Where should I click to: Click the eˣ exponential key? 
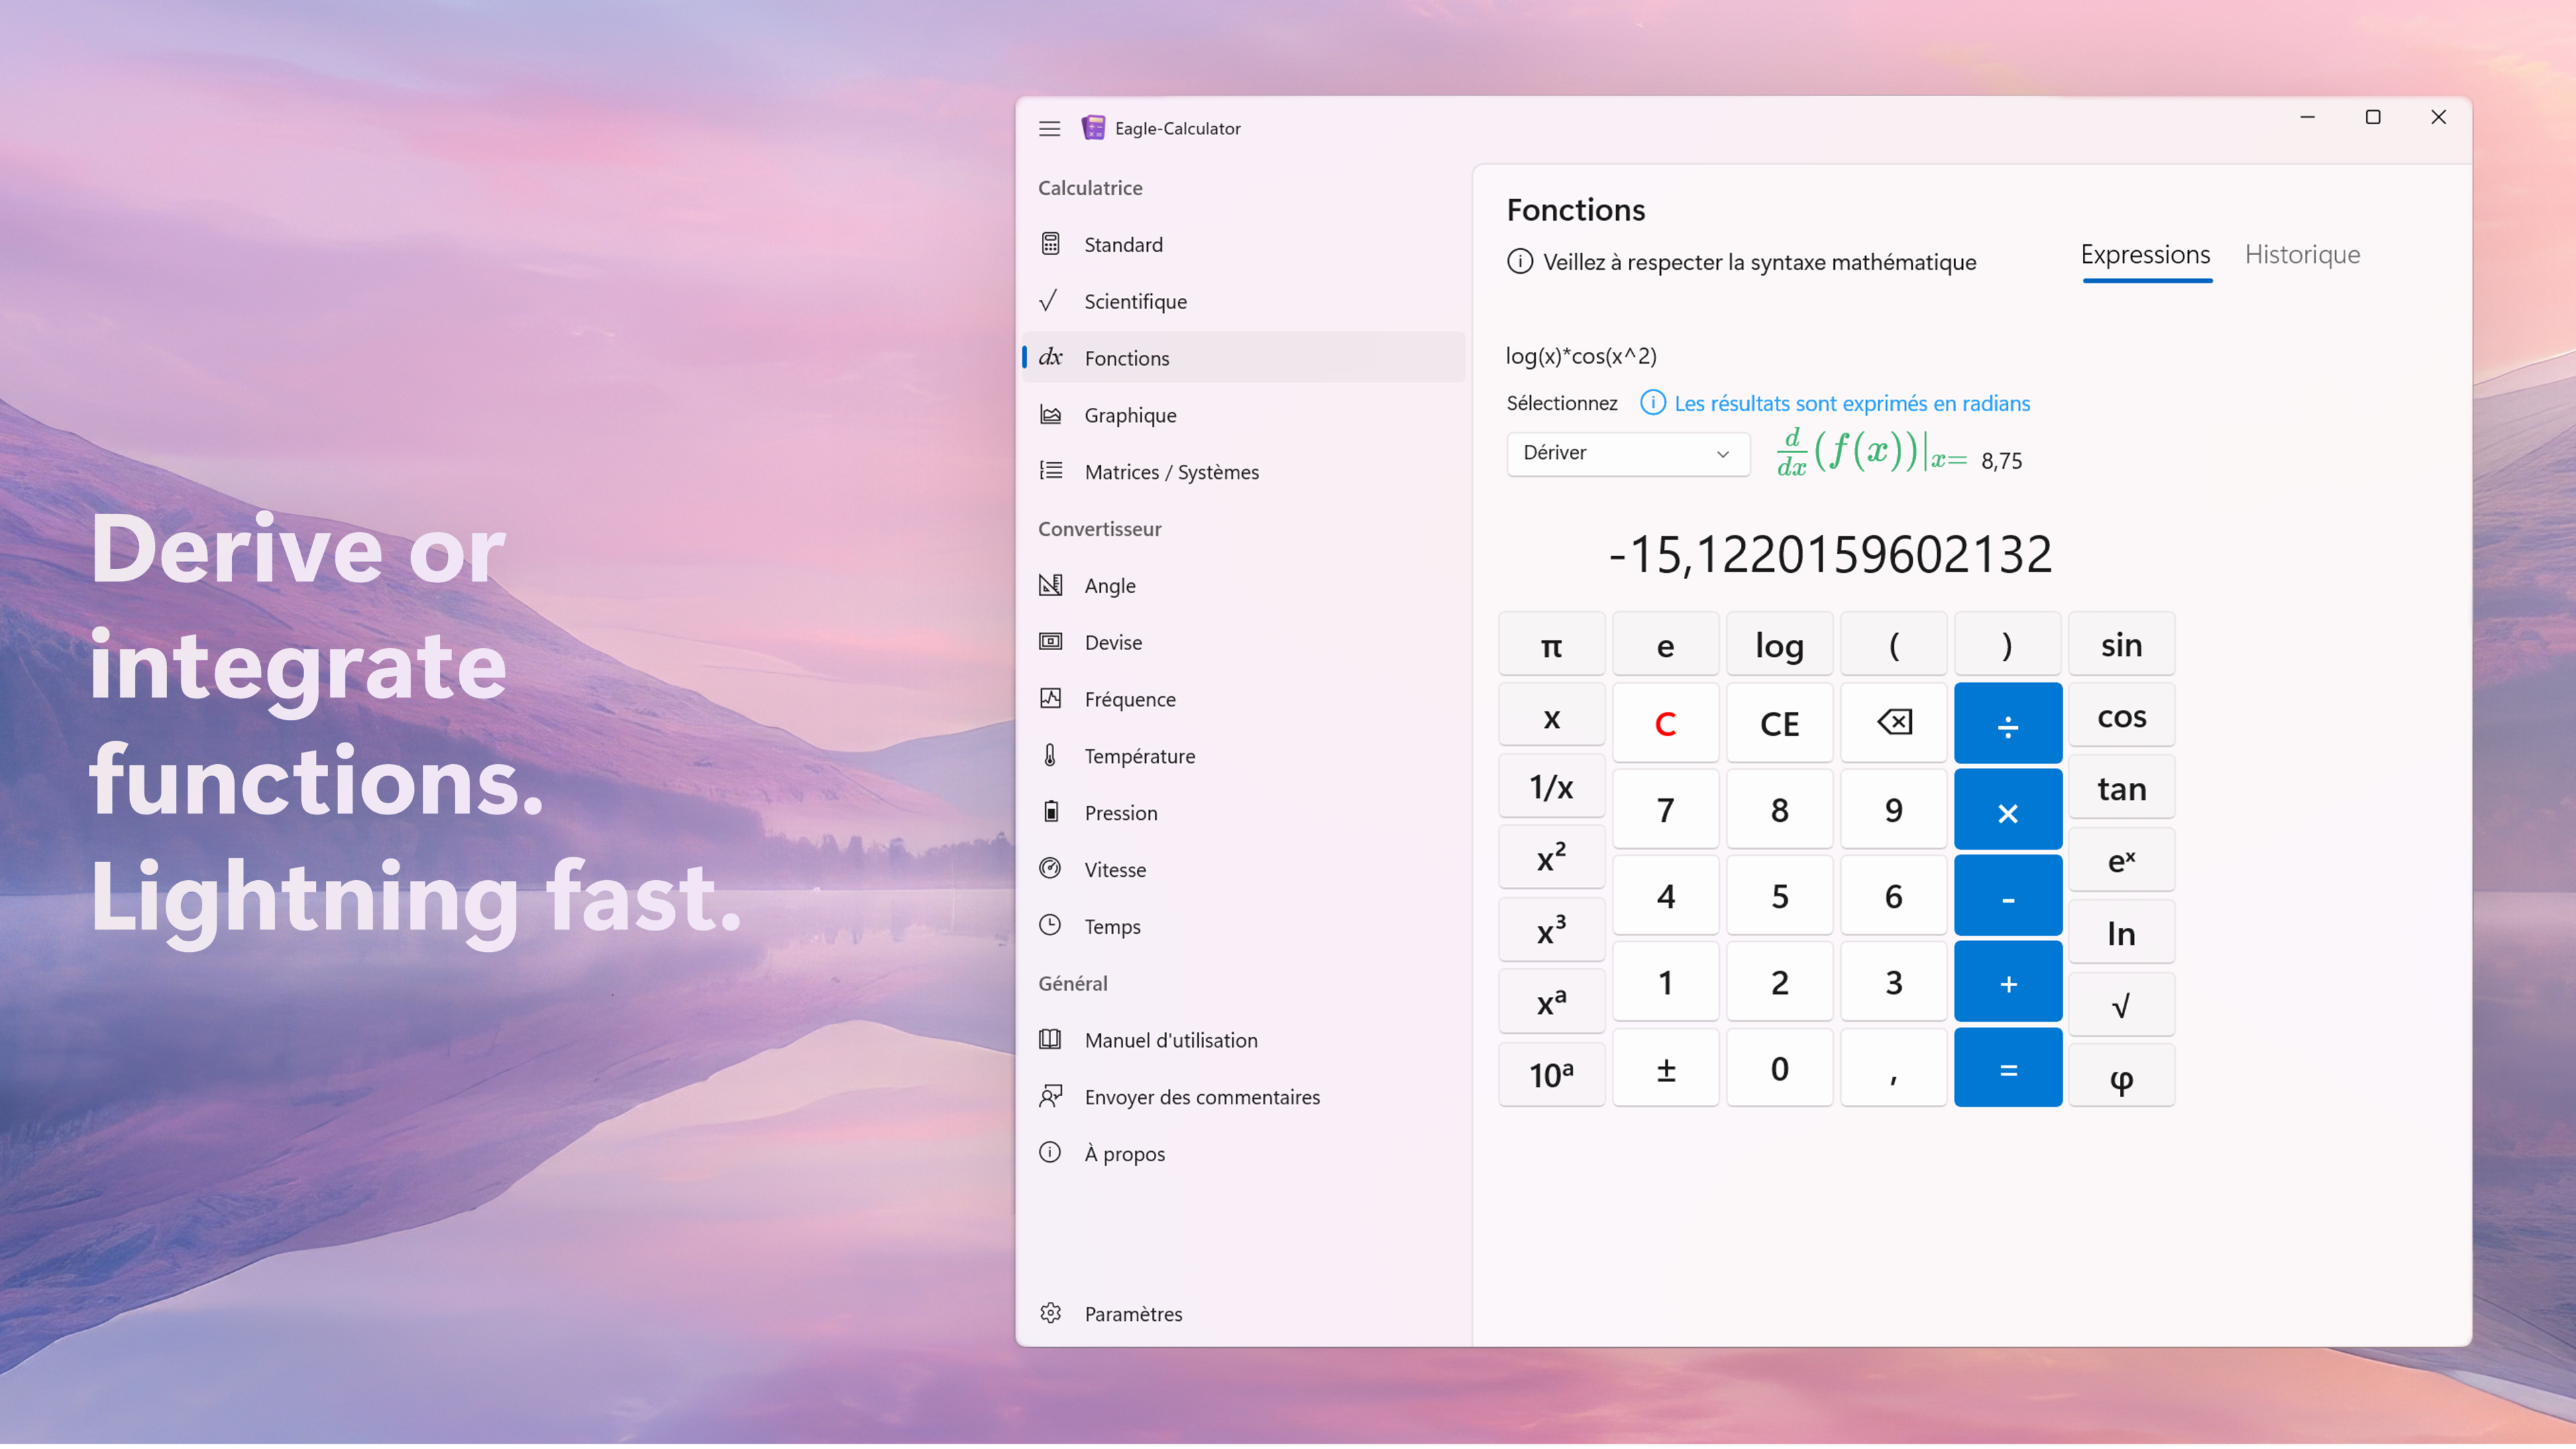2121,861
